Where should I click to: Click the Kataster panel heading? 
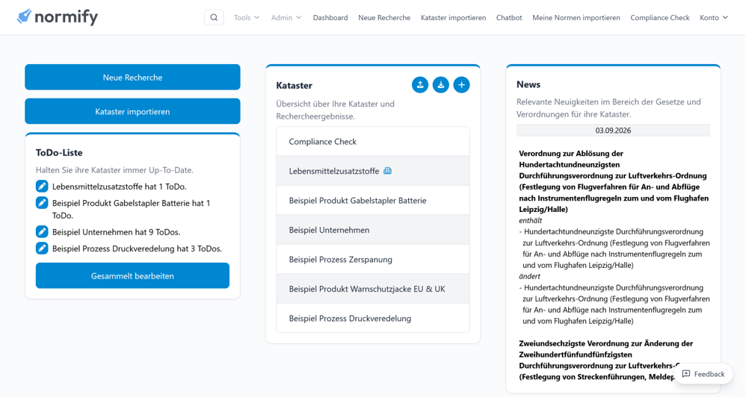(294, 86)
